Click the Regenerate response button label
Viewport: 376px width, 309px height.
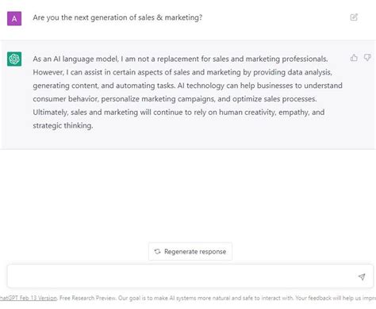[x=195, y=251]
